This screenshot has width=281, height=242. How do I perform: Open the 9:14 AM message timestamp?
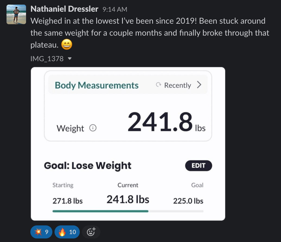[x=115, y=9]
